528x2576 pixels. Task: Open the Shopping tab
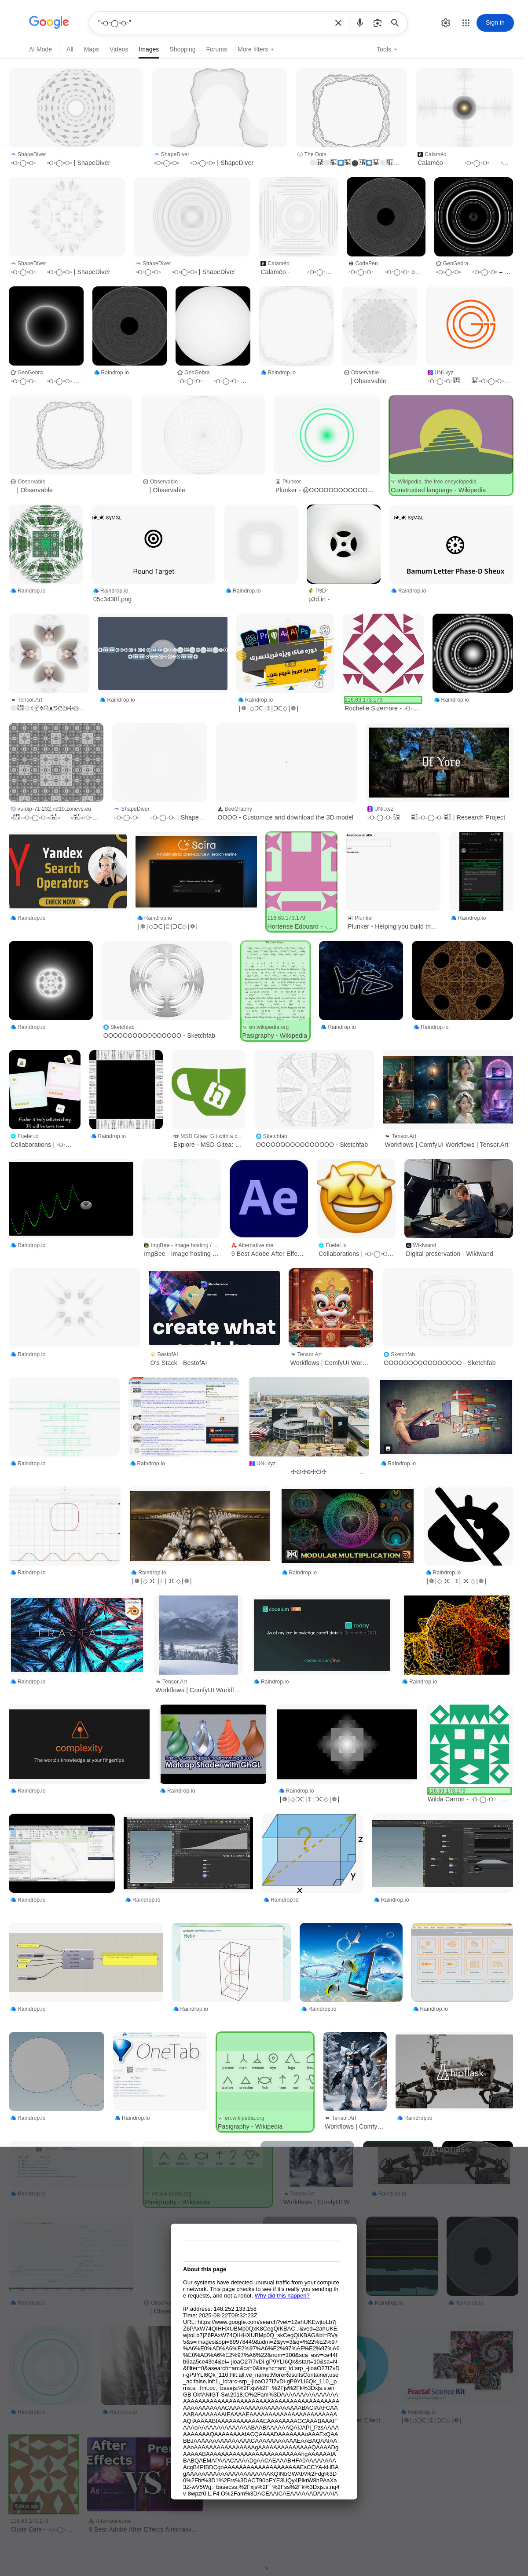click(182, 49)
